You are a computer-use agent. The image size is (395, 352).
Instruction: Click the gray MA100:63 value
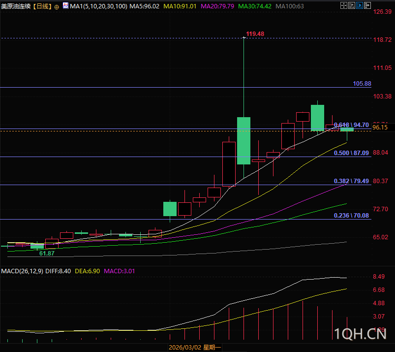pyautogui.click(x=290, y=6)
